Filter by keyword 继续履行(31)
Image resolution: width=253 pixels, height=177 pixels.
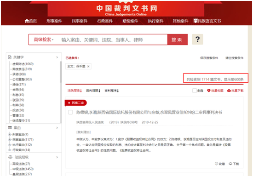coord(21,120)
